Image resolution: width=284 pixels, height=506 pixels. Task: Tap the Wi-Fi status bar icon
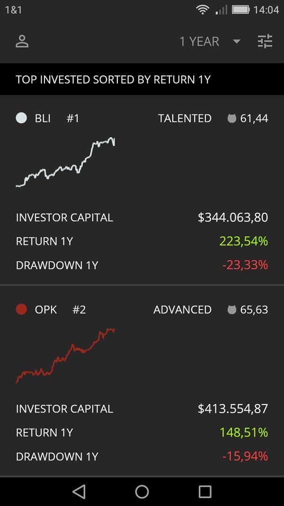[203, 9]
